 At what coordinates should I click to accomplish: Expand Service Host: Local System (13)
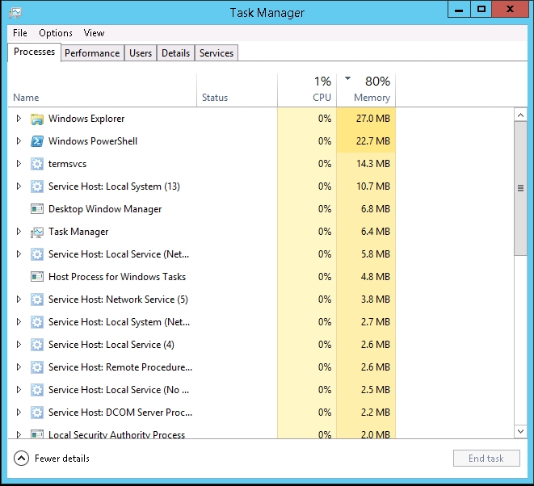pyautogui.click(x=19, y=186)
